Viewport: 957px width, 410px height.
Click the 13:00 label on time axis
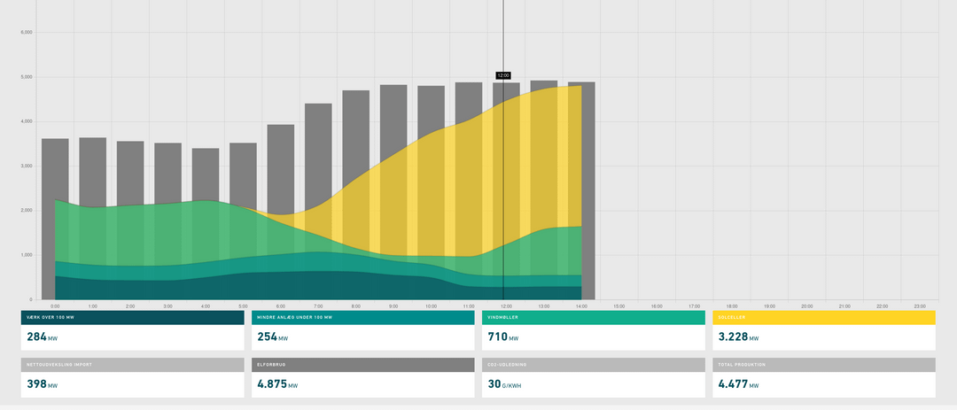coord(544,306)
